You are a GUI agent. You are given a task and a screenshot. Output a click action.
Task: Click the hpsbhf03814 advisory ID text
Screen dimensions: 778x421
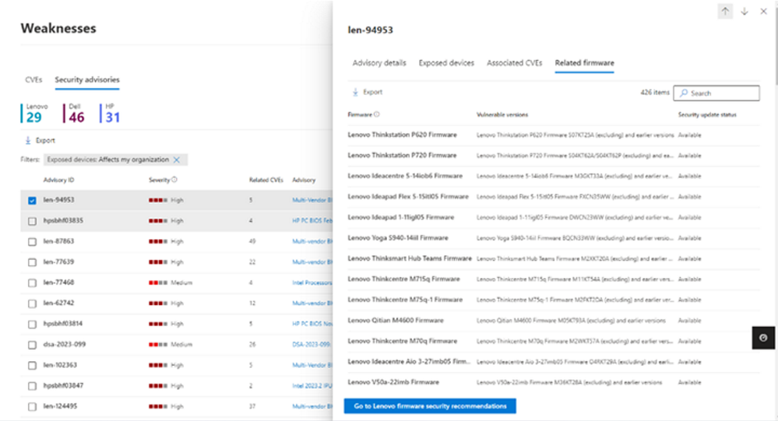click(63, 324)
